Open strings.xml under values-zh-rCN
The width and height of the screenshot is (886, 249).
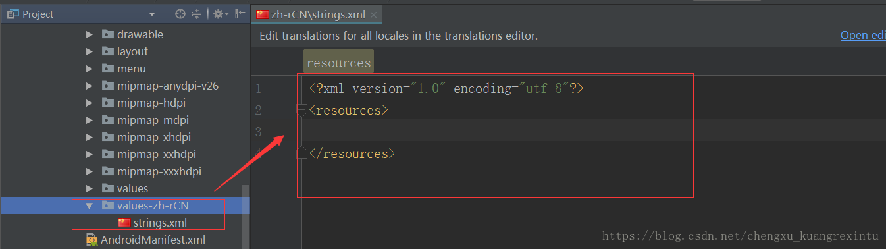[160, 223]
